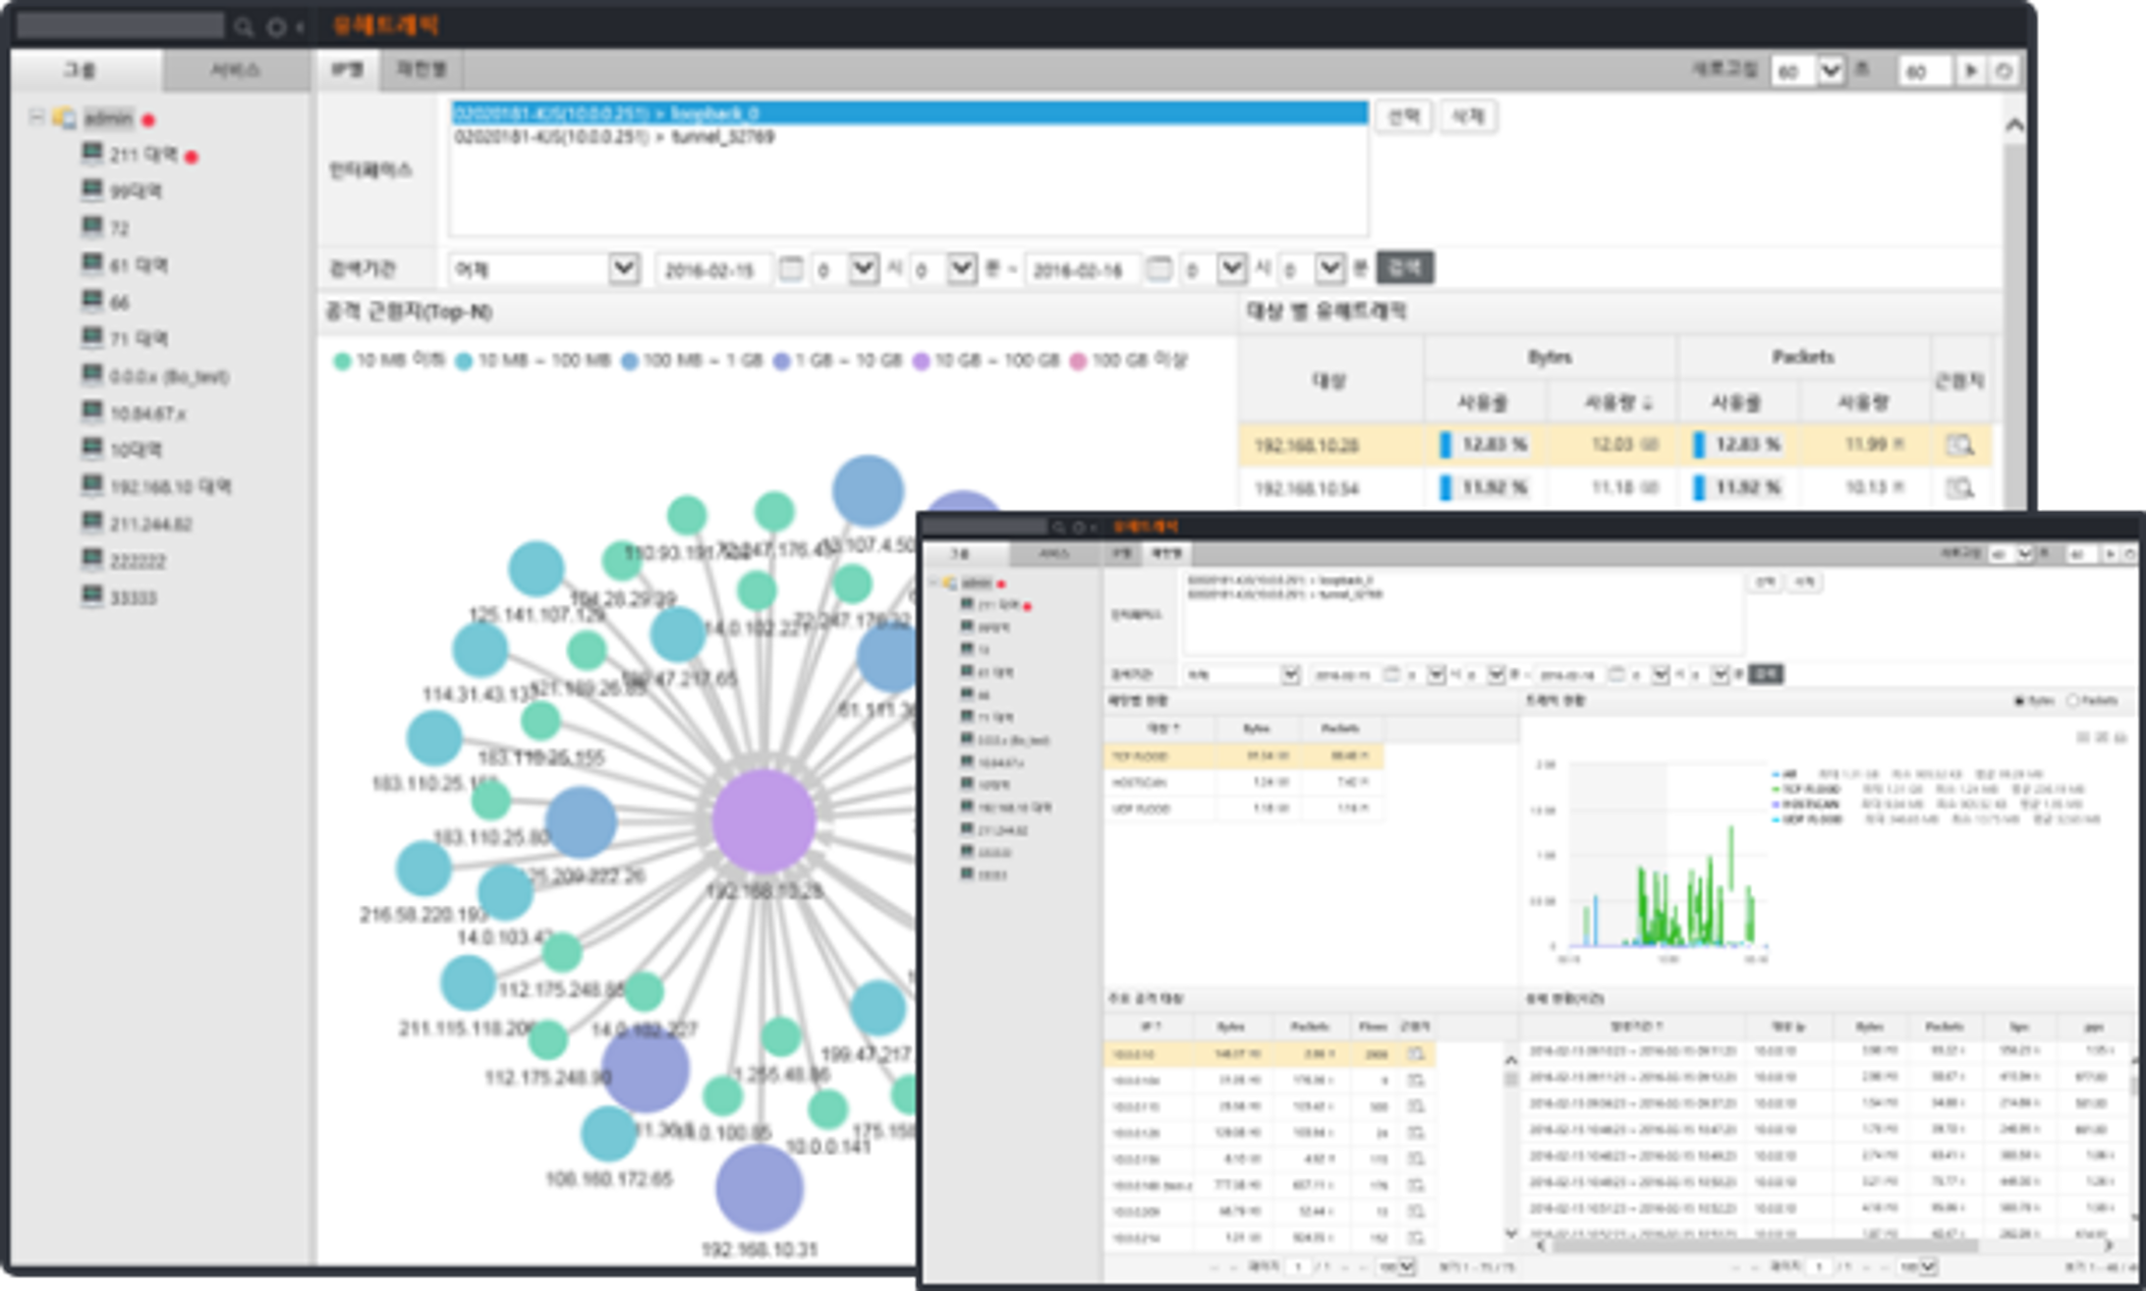Click the search magnifier icon in top bar
2146x1291 pixels.
coord(244,28)
